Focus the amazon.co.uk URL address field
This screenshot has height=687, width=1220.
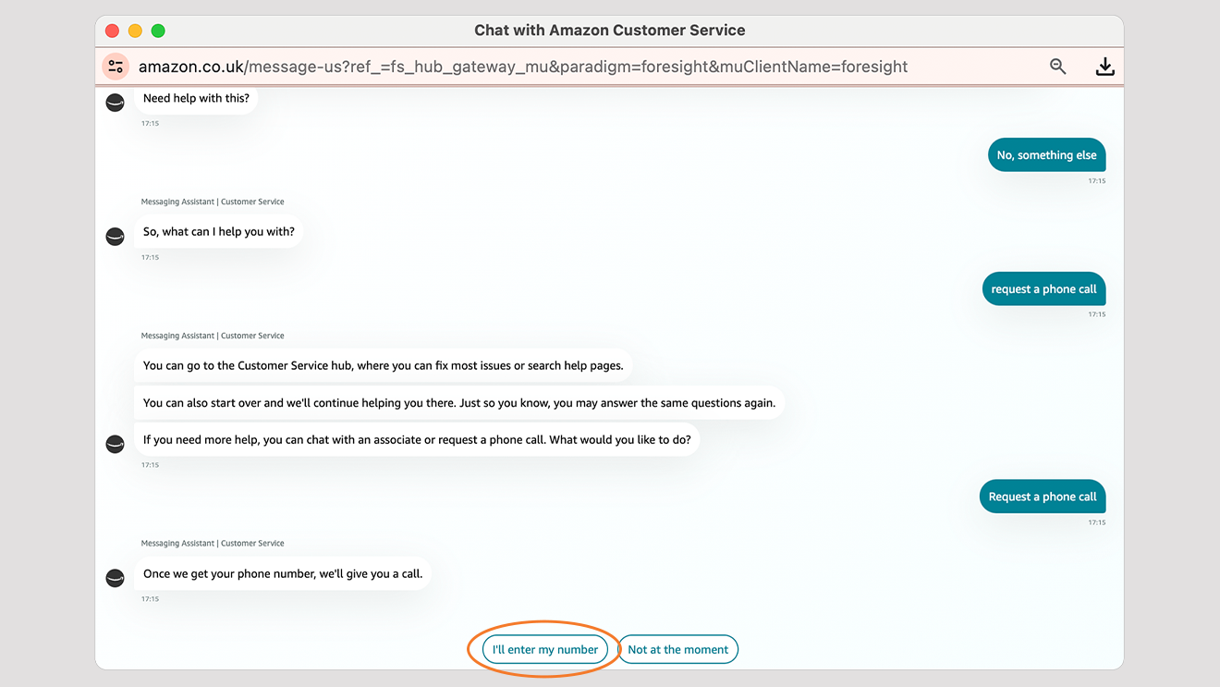522,67
